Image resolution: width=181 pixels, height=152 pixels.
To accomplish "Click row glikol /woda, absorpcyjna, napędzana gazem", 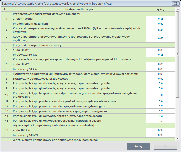I will click(79, 121).
